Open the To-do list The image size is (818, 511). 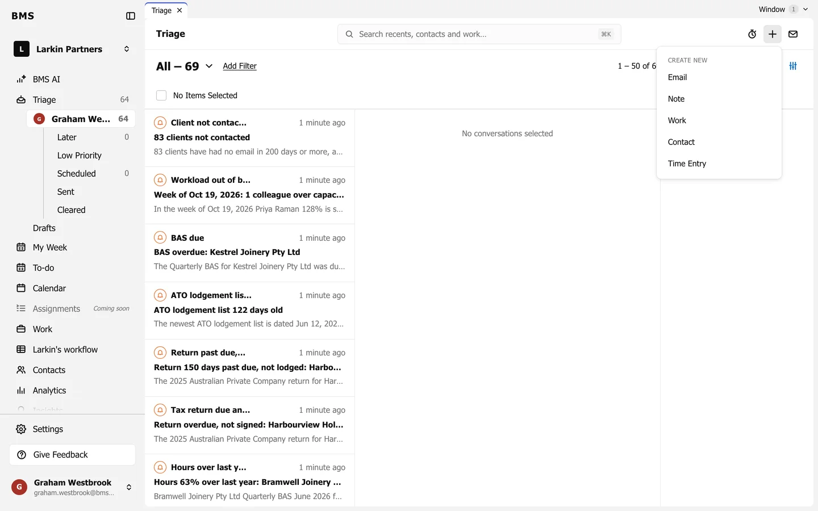coord(73,268)
